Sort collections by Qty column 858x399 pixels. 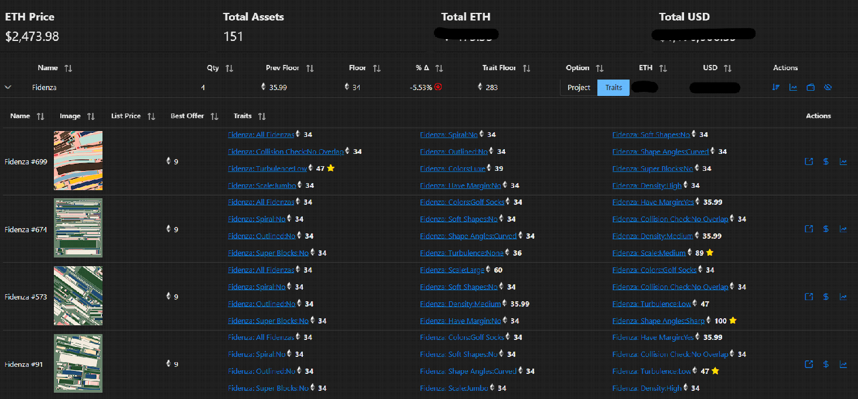click(229, 68)
